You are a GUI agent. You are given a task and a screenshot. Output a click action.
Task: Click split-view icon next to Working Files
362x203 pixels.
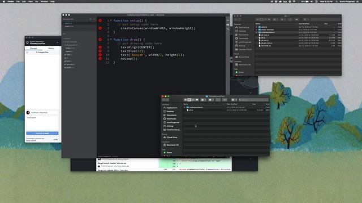[x=94, y=19]
